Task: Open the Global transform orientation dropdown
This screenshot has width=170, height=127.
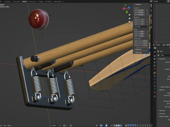Action: [x=54, y=126]
